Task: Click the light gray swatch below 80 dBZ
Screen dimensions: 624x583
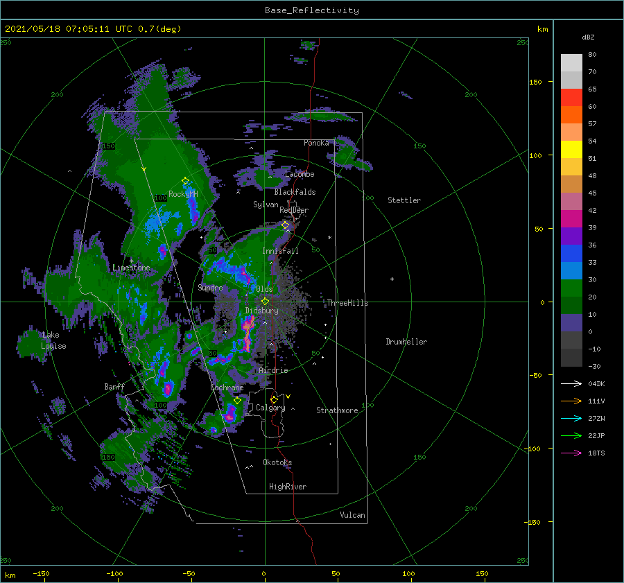Action: click(x=571, y=62)
